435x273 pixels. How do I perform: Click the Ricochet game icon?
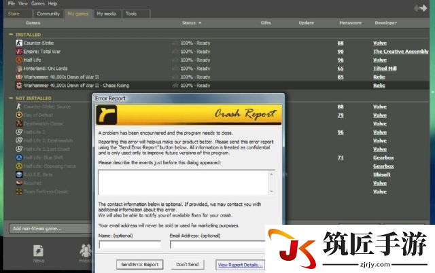pos(19,183)
